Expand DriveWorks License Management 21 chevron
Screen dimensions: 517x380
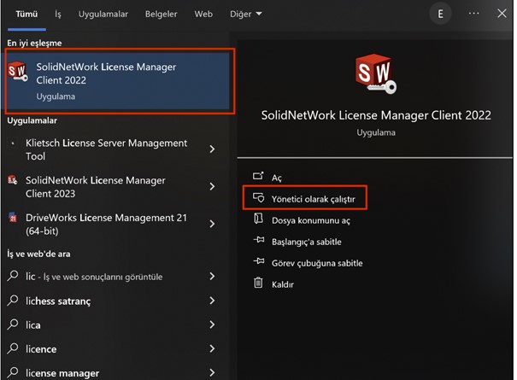pyautogui.click(x=212, y=225)
